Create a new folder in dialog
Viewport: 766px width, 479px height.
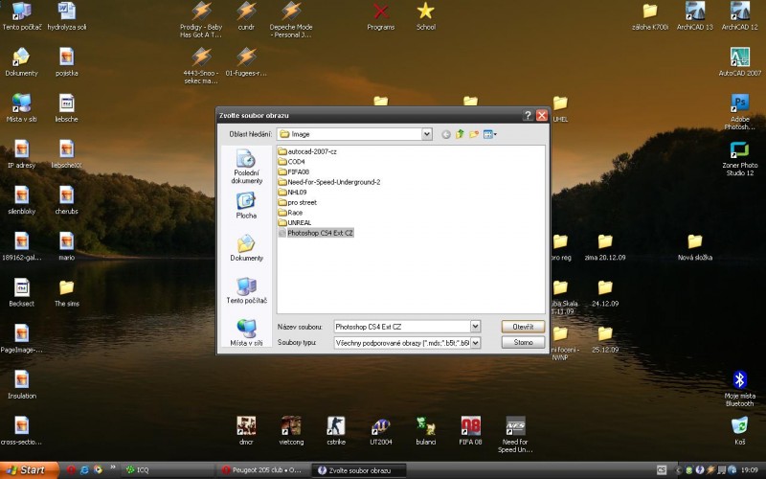(474, 134)
